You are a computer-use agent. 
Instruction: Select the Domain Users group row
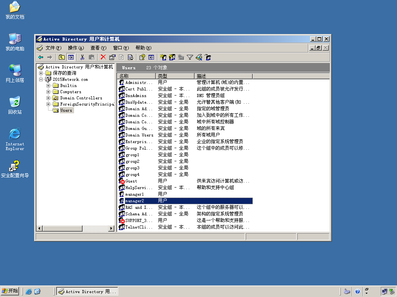tap(185, 135)
